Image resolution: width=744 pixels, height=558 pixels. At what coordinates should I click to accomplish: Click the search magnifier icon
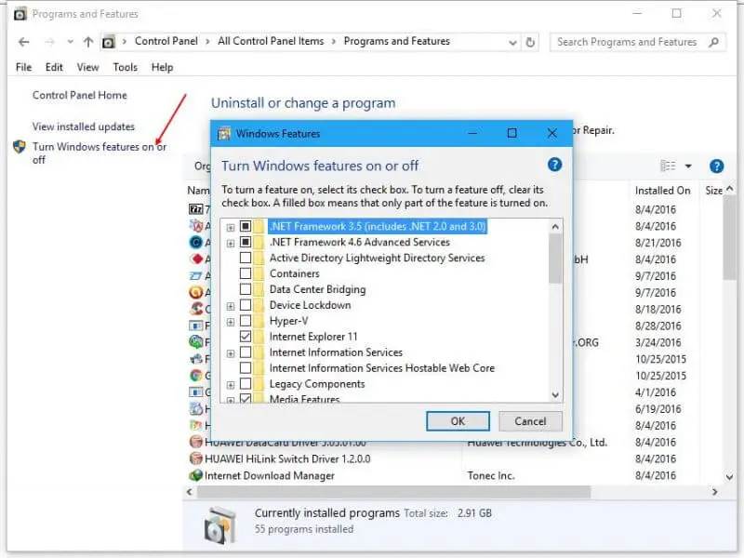pyautogui.click(x=713, y=42)
